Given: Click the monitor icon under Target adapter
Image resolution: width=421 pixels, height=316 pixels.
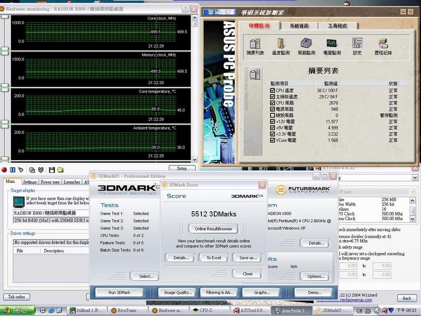Looking at the screenshot, I should pos(19,202).
